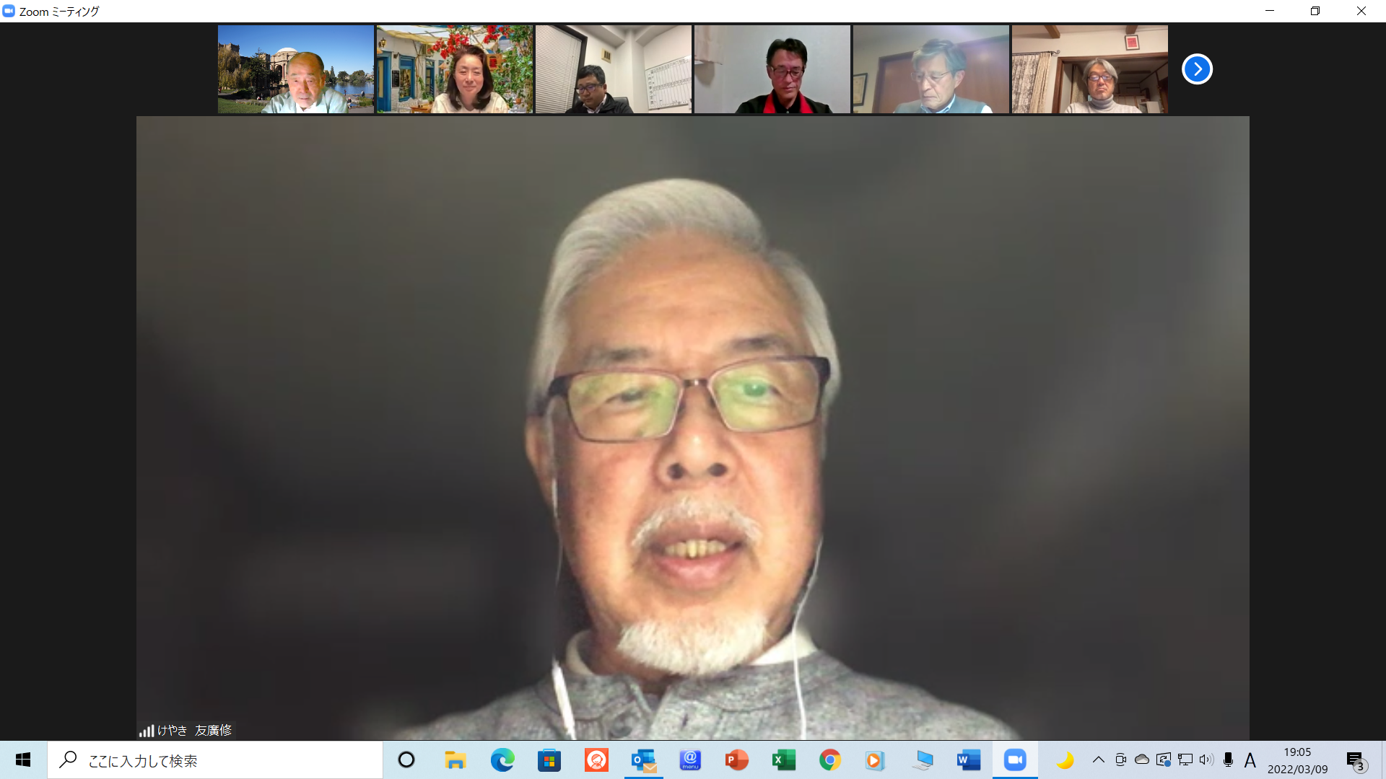Open the clock showing 19:05 2022/03/09
The width and height of the screenshot is (1386, 779).
1298,760
